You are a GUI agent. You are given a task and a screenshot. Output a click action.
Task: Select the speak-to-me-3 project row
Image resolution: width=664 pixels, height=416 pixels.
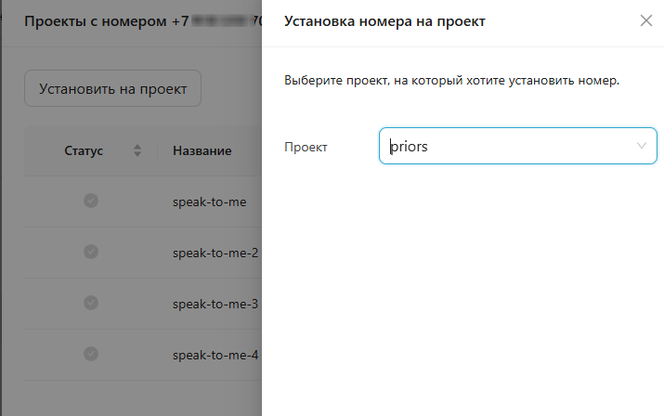(x=215, y=304)
